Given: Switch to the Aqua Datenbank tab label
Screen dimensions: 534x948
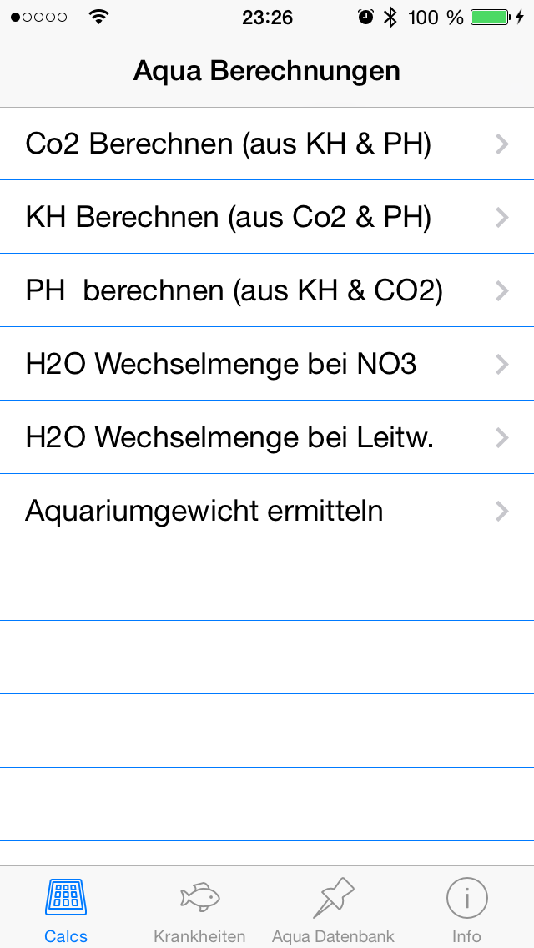Looking at the screenshot, I should (x=333, y=936).
